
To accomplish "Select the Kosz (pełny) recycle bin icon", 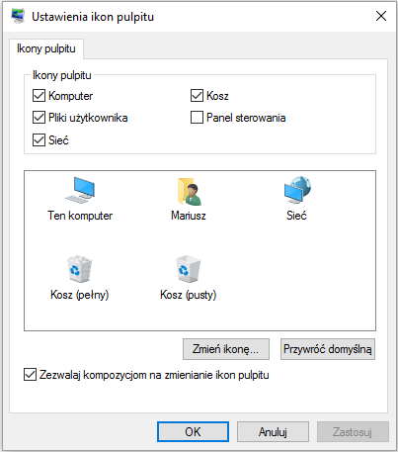I will coord(79,269).
